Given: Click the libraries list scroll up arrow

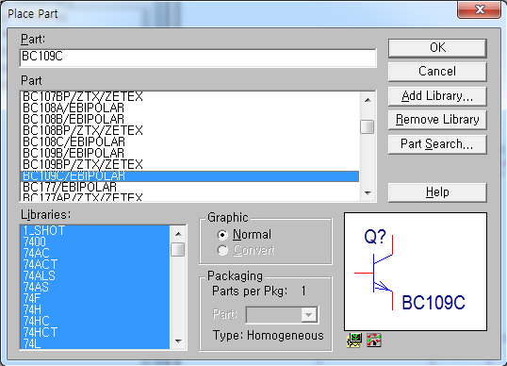Looking at the screenshot, I should coord(178,234).
